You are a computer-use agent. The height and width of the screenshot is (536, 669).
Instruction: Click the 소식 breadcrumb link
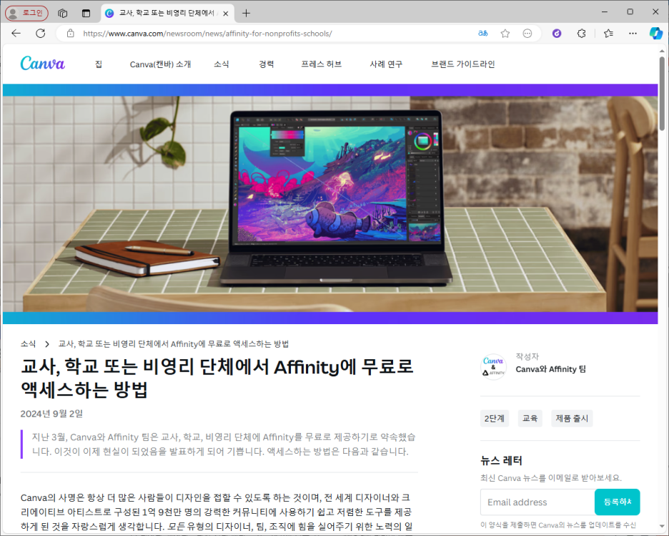coord(28,343)
